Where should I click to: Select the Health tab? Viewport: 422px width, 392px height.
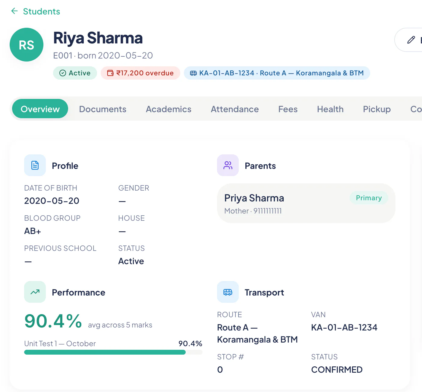[330, 109]
